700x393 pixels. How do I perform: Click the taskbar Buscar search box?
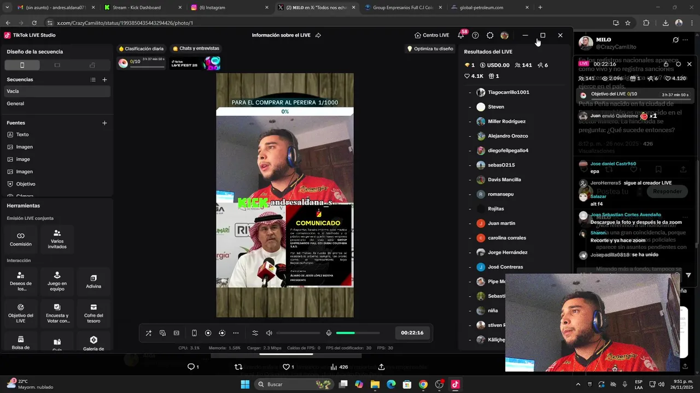pyautogui.click(x=294, y=384)
